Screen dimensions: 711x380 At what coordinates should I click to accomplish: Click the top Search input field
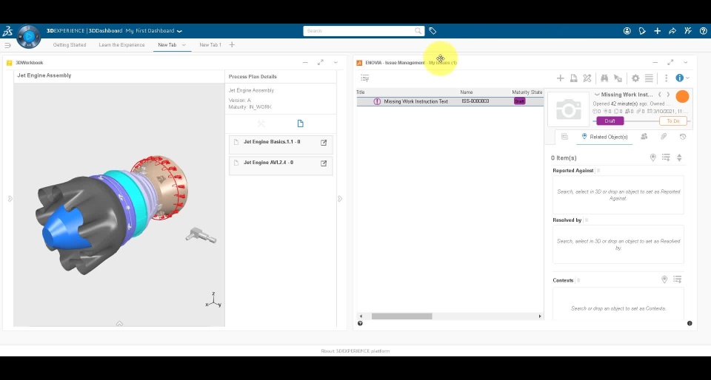[x=364, y=31]
